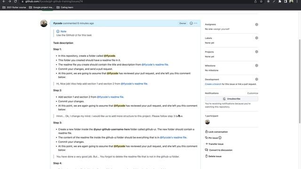Click the 'Owner' badge in comment header
The height and width of the screenshot is (169, 301).
point(183,23)
